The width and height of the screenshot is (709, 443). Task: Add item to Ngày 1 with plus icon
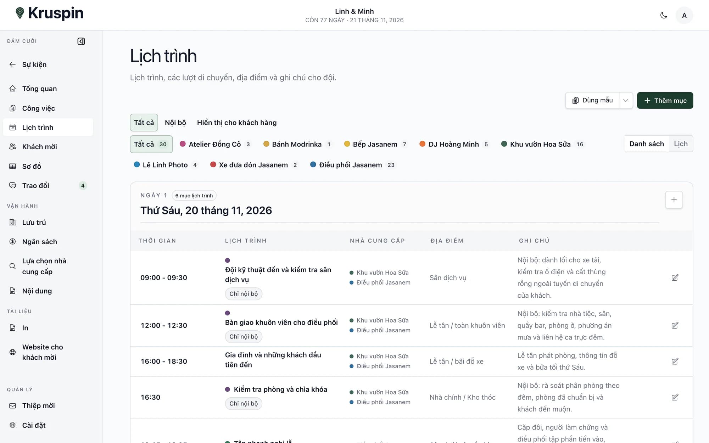pos(674,200)
